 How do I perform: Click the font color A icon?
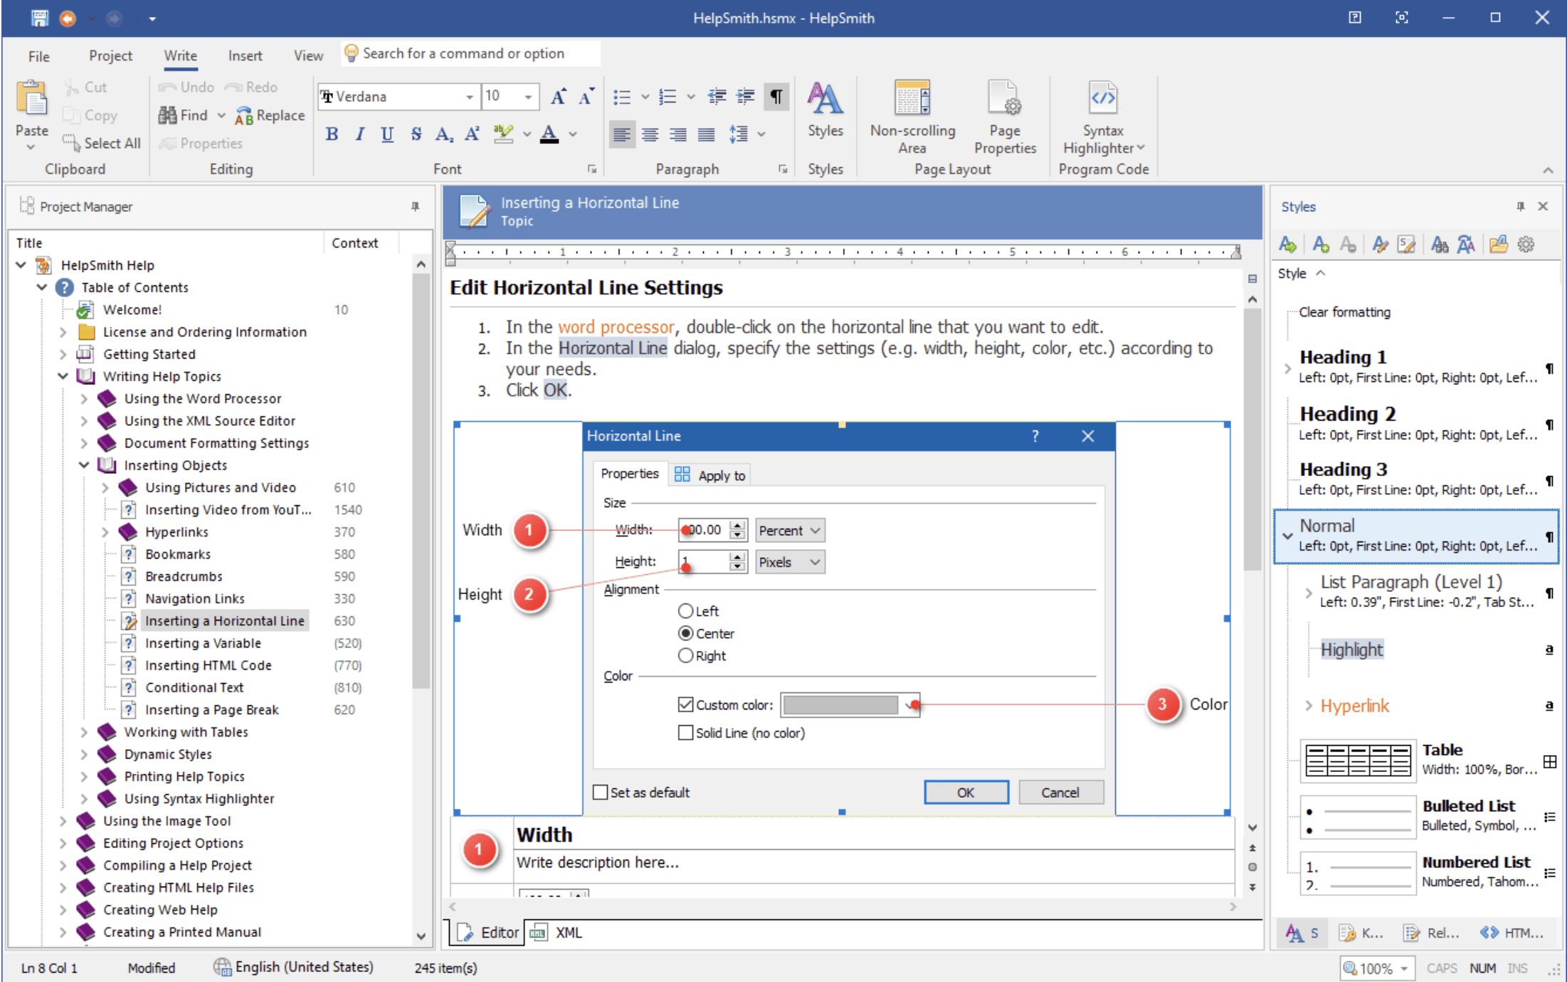549,134
